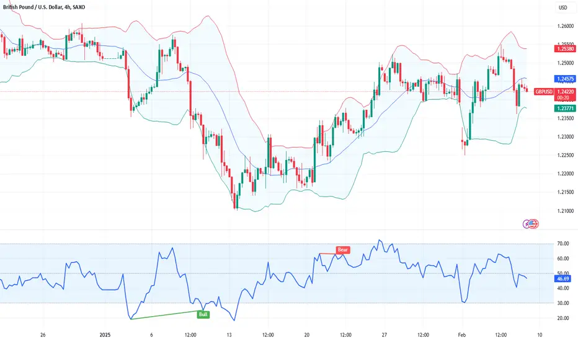
Task: Click the GBPUSD symbol price tag
Action: [x=544, y=91]
